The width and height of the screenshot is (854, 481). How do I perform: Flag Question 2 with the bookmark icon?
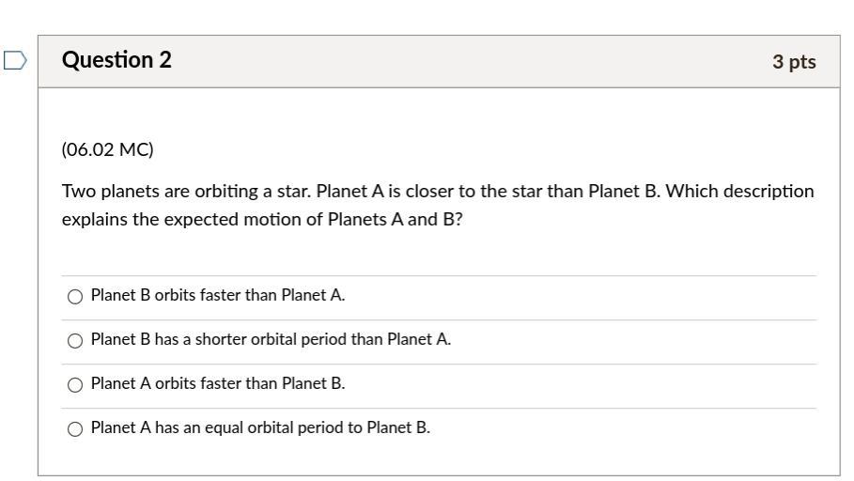[x=14, y=61]
